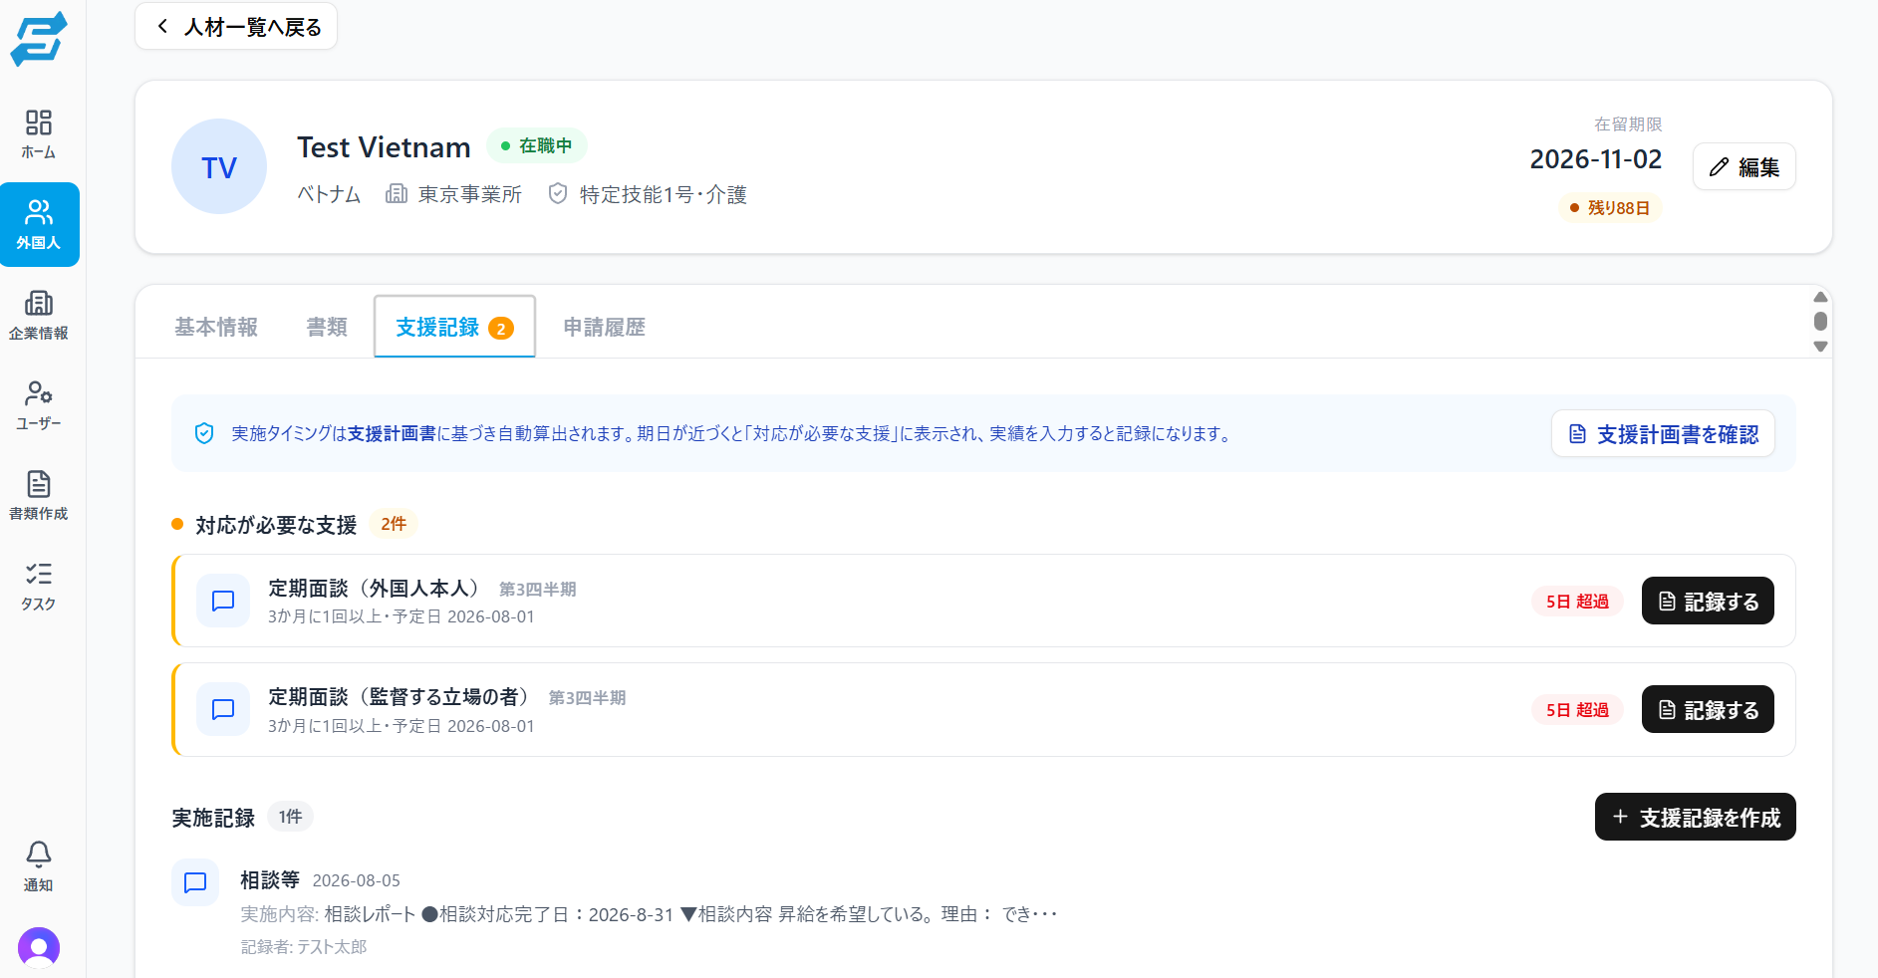Open ホーム from the sidebar
The image size is (1878, 978).
(x=39, y=134)
